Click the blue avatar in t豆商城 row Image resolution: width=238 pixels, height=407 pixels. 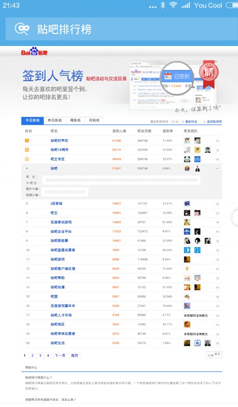pyautogui.click(x=187, y=203)
